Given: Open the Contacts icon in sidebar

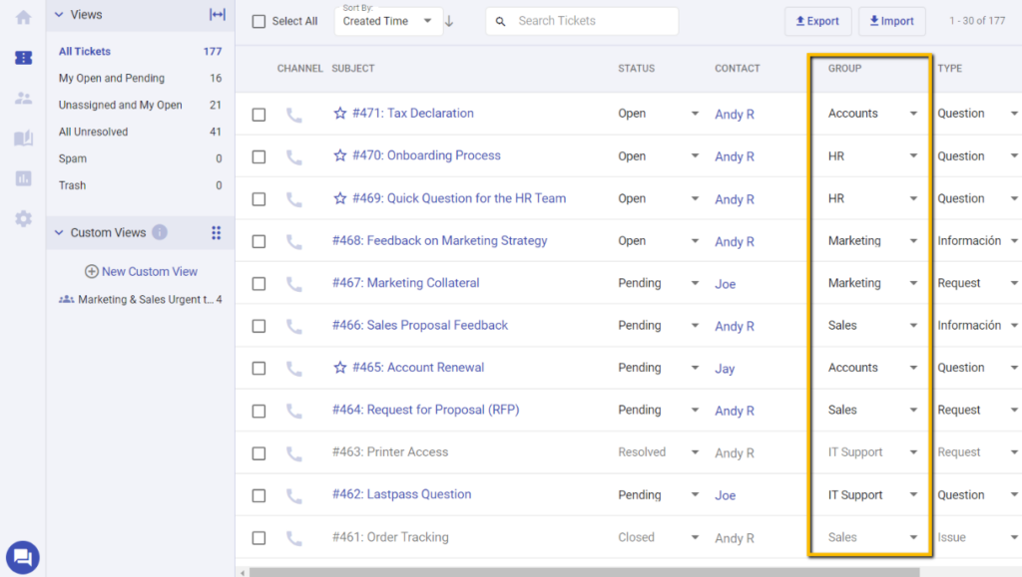Looking at the screenshot, I should [24, 99].
